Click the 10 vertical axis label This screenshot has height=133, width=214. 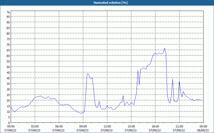(8, 111)
